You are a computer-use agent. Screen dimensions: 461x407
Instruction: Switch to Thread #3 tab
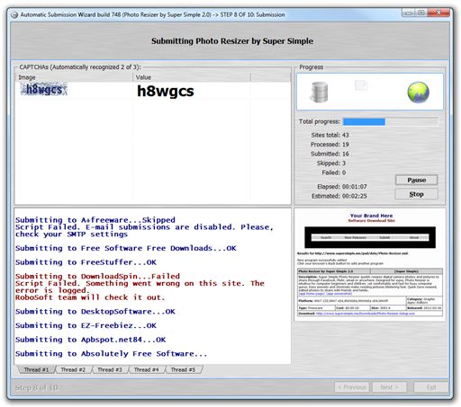coord(110,369)
